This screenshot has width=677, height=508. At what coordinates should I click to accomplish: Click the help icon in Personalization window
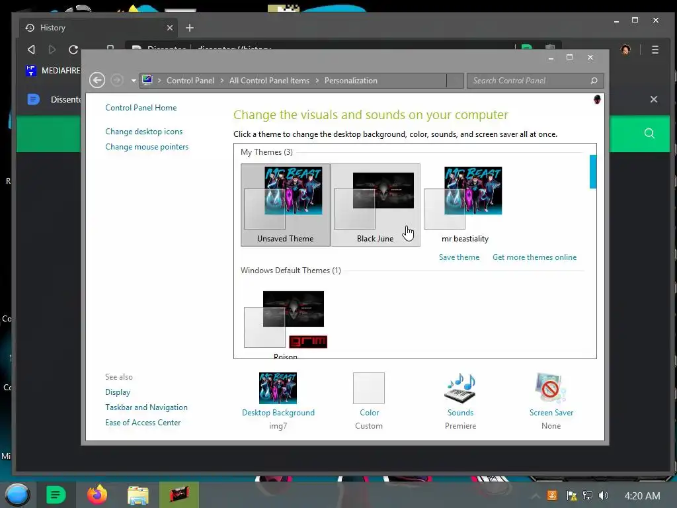597,100
